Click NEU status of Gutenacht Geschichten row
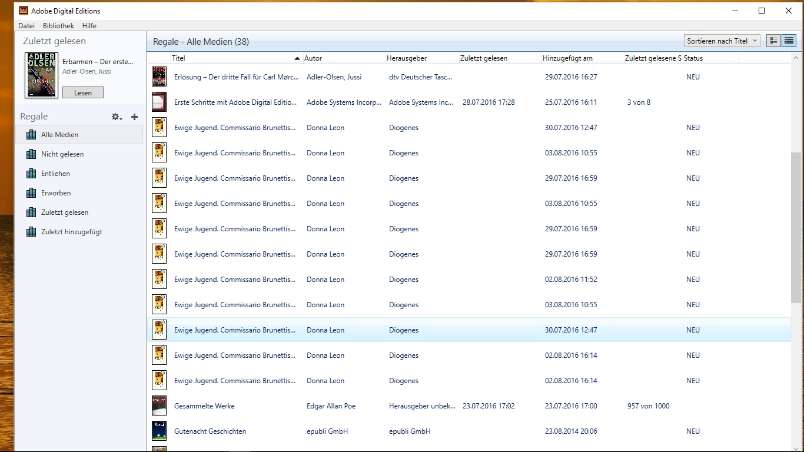This screenshot has height=452, width=804. pyautogui.click(x=693, y=431)
